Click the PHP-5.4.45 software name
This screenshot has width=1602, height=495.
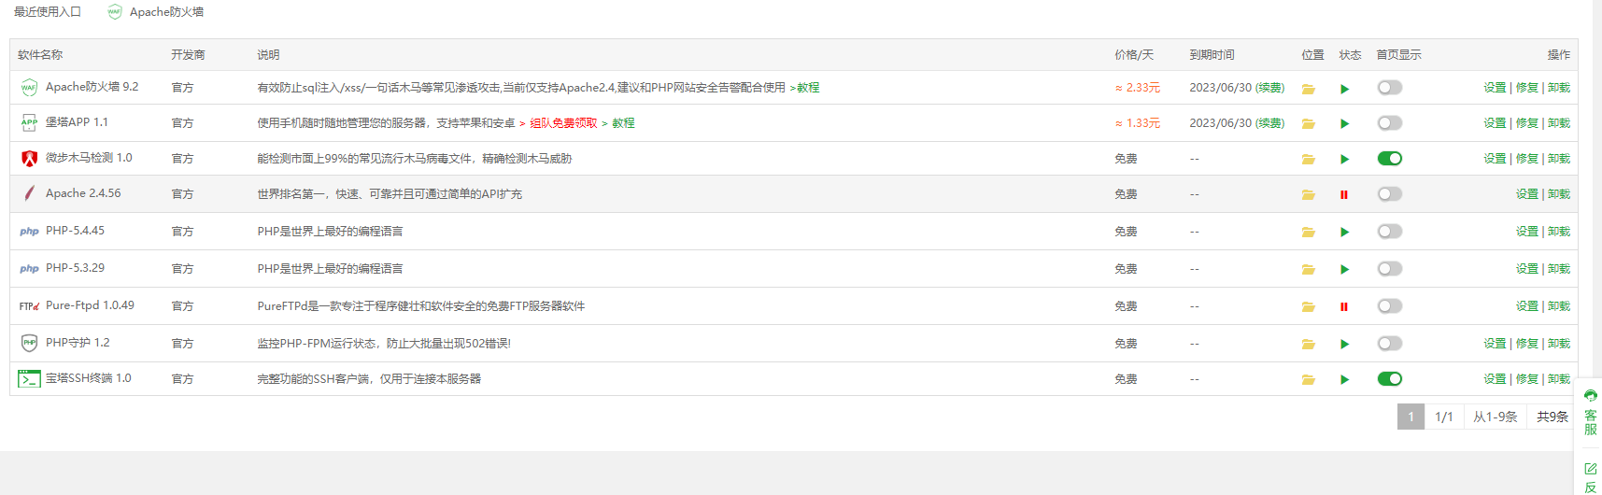tap(75, 231)
